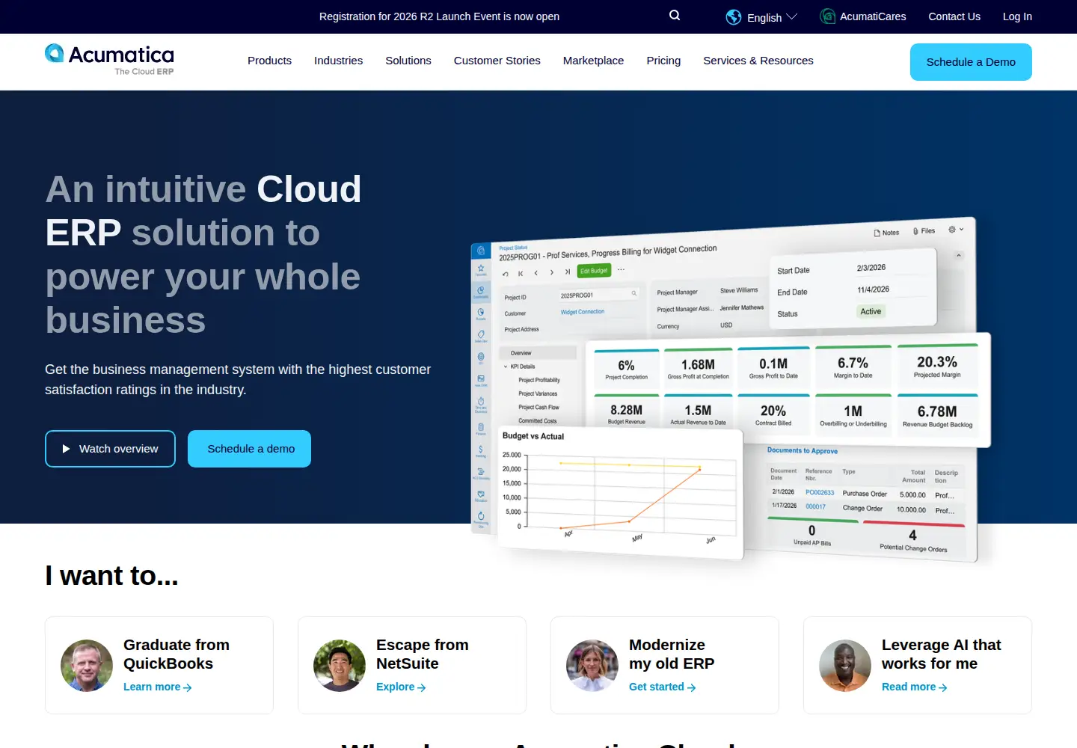Open the Customer Stories menu
The image size is (1077, 748).
click(x=497, y=61)
